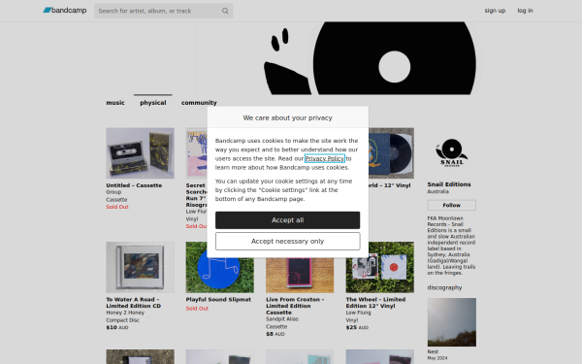Image resolution: width=582 pixels, height=364 pixels.
Task: Click the We care about your privacy heading
Action: [x=288, y=117]
